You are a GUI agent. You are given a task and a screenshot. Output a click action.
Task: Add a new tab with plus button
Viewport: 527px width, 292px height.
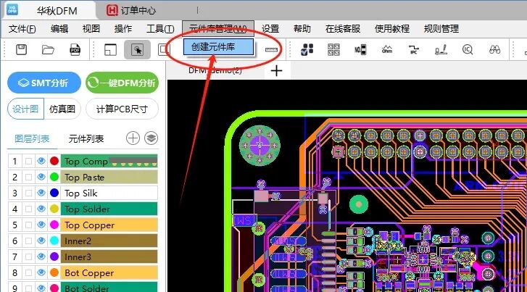pos(276,70)
